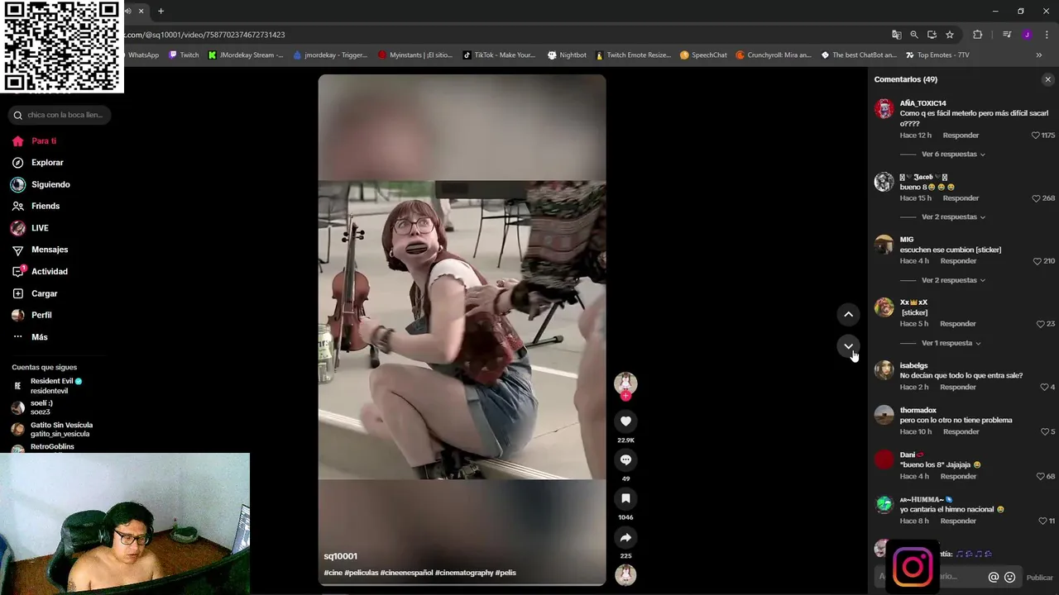Open the media controls icon in the toolbar
Screen dimensions: 1059x595
coord(1007,35)
